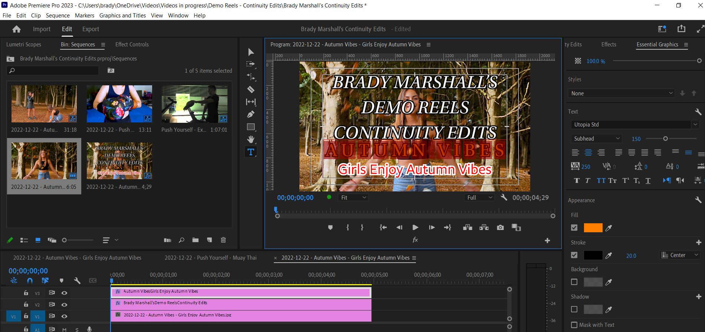Click the Home icon
Screen dimensions: 705x332
click(16, 29)
